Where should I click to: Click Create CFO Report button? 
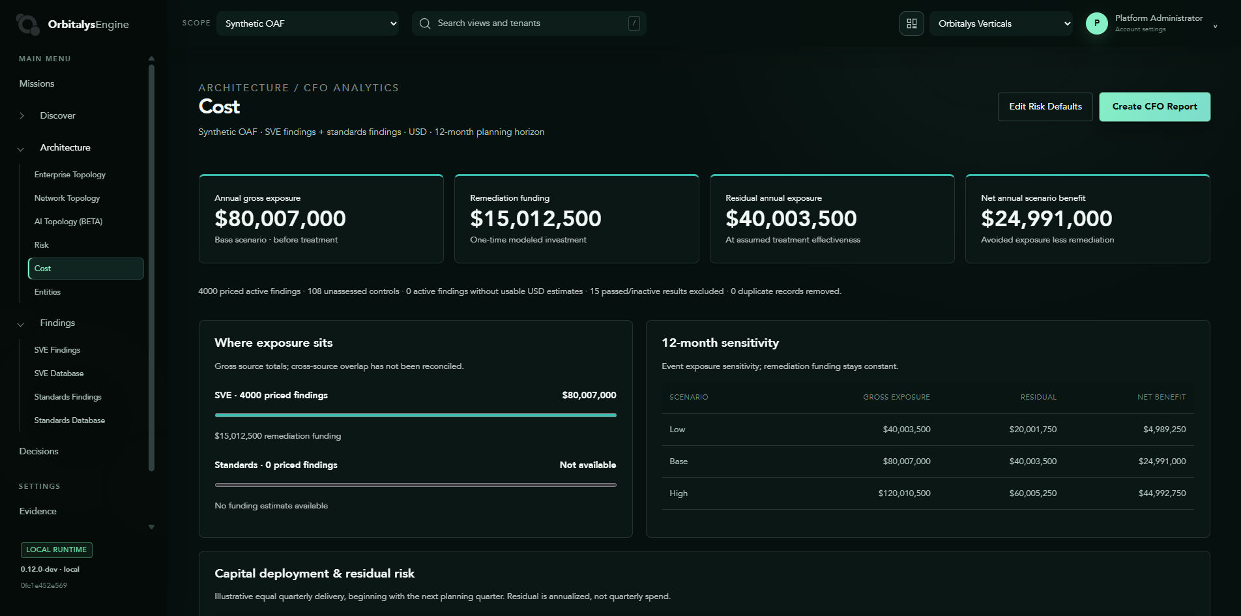pyautogui.click(x=1155, y=107)
